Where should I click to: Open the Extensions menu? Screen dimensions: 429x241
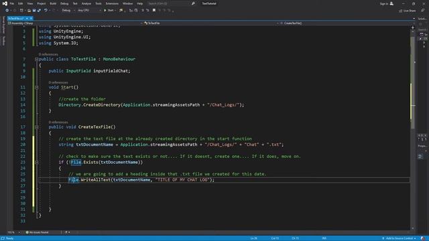[x=112, y=3]
